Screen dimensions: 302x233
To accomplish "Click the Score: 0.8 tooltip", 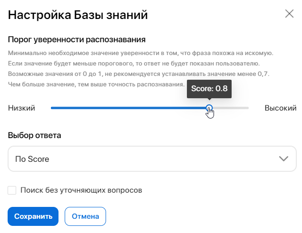I will click(209, 89).
